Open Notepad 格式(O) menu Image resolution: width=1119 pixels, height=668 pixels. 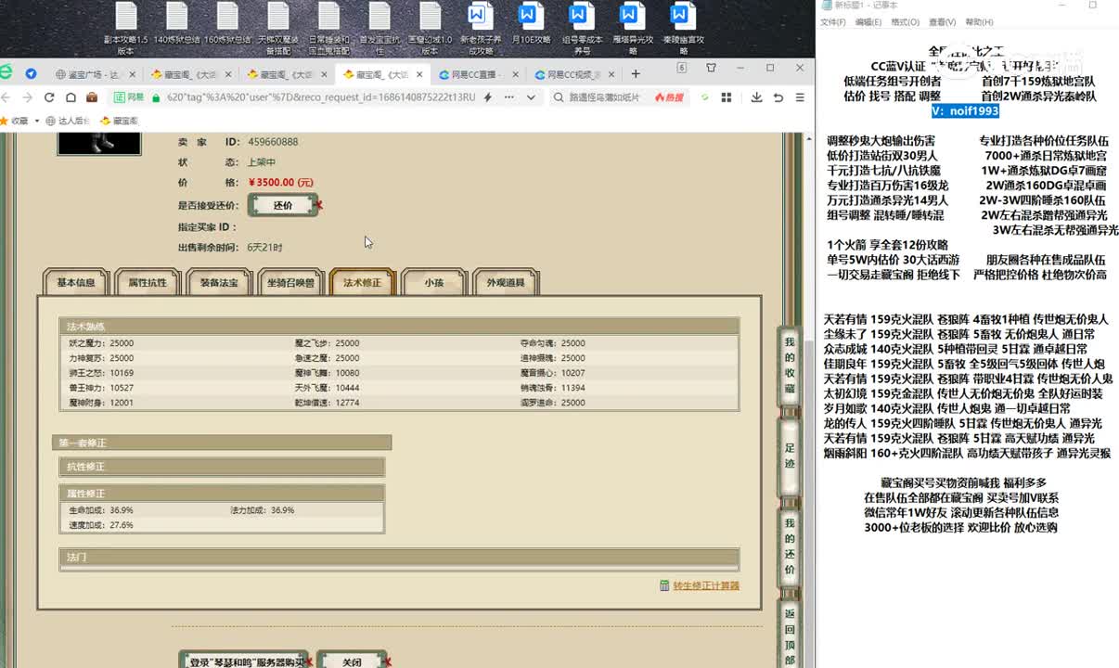905,22
